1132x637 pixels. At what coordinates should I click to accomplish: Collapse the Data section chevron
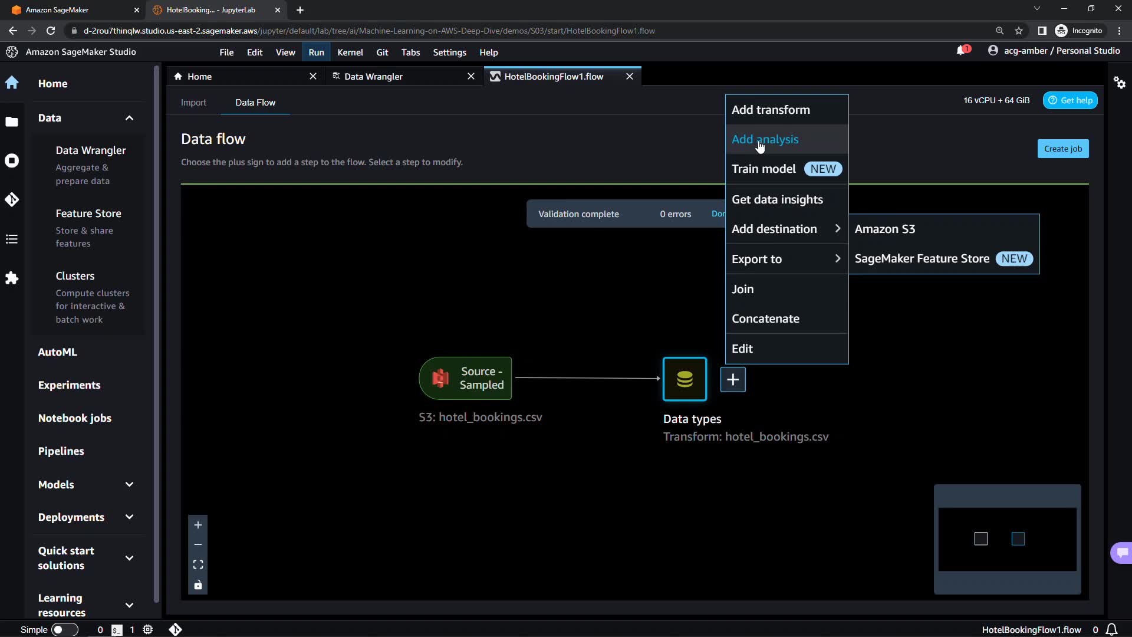(x=129, y=118)
